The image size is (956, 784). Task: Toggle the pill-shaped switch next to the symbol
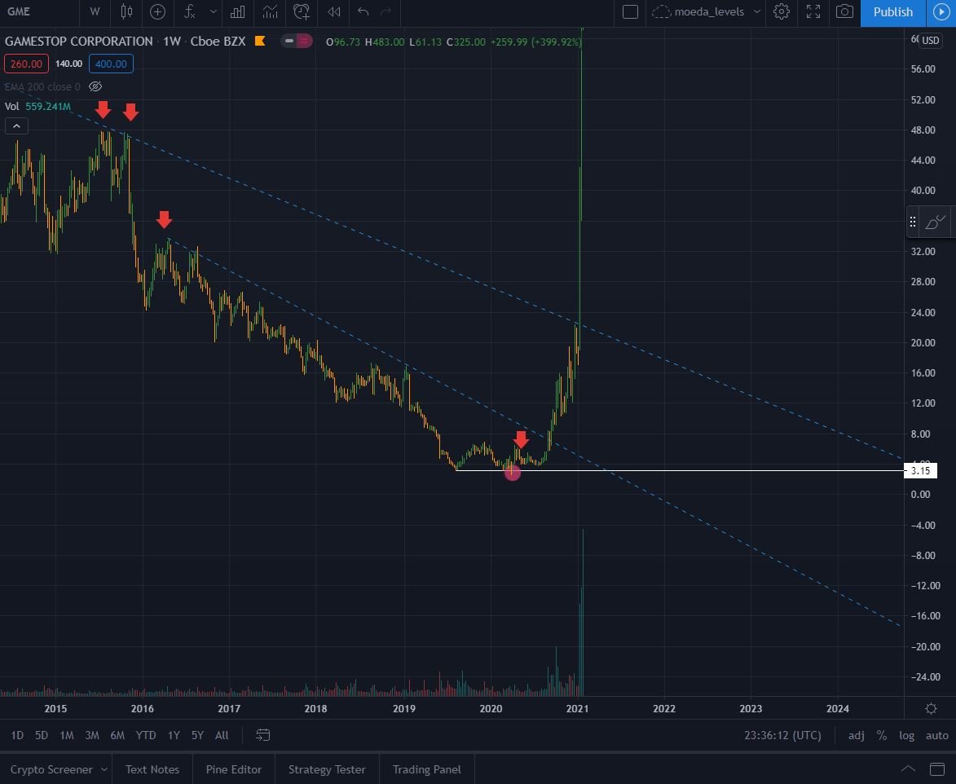(x=297, y=41)
